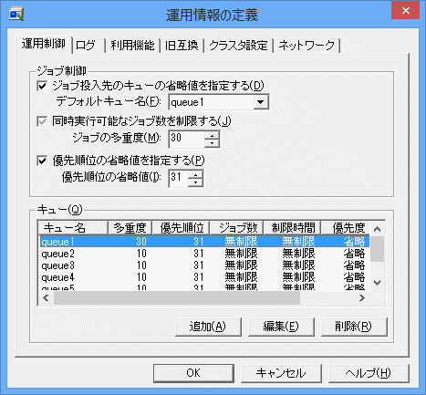Click the 優先順位 value 31 for queue3
426x395 pixels.
(x=199, y=265)
